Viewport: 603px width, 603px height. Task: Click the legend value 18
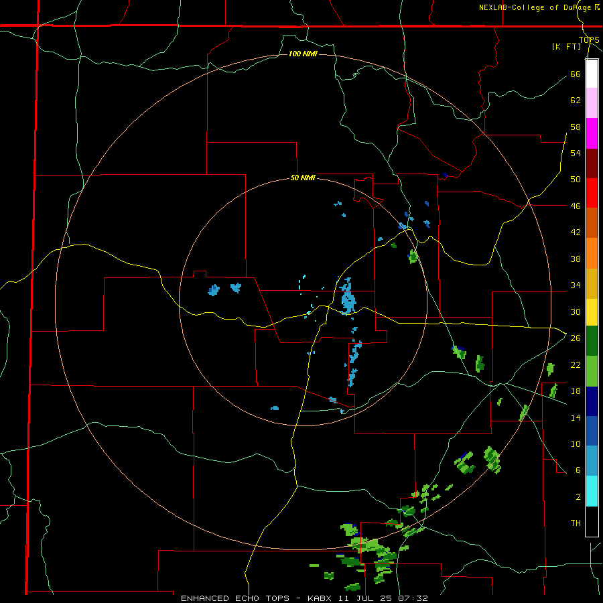[576, 391]
